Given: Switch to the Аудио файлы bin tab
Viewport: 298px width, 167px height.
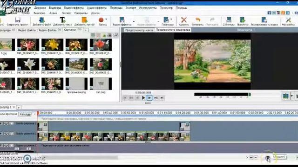Looking at the screenshot, I should coord(50,30).
